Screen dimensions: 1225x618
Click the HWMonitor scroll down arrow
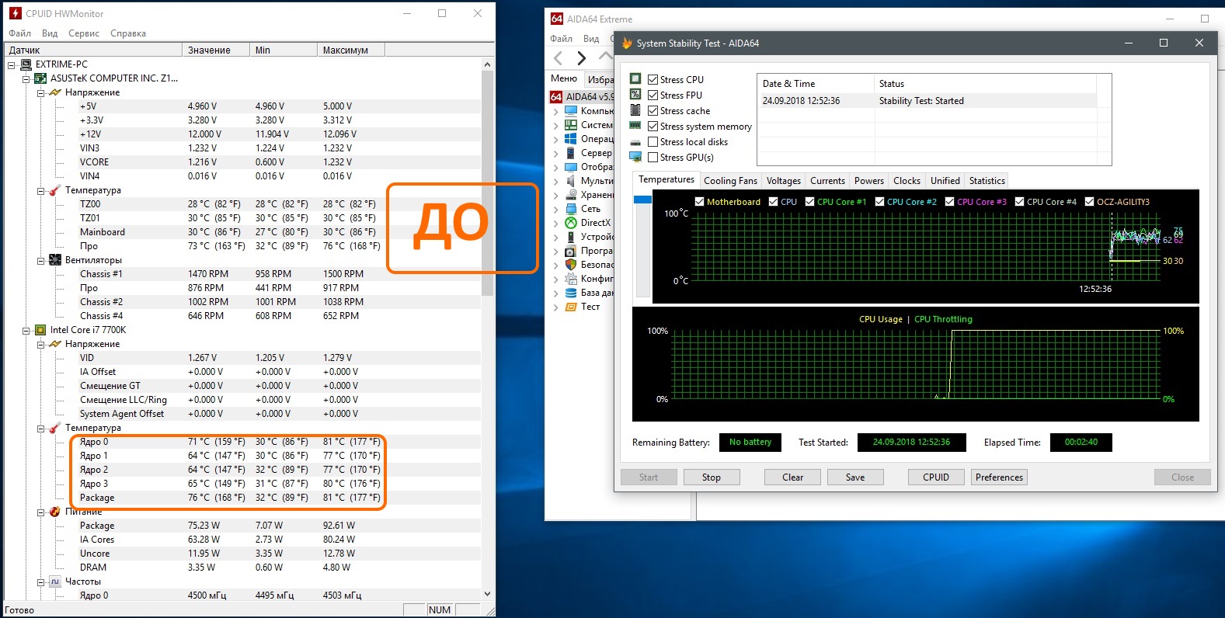click(x=488, y=594)
